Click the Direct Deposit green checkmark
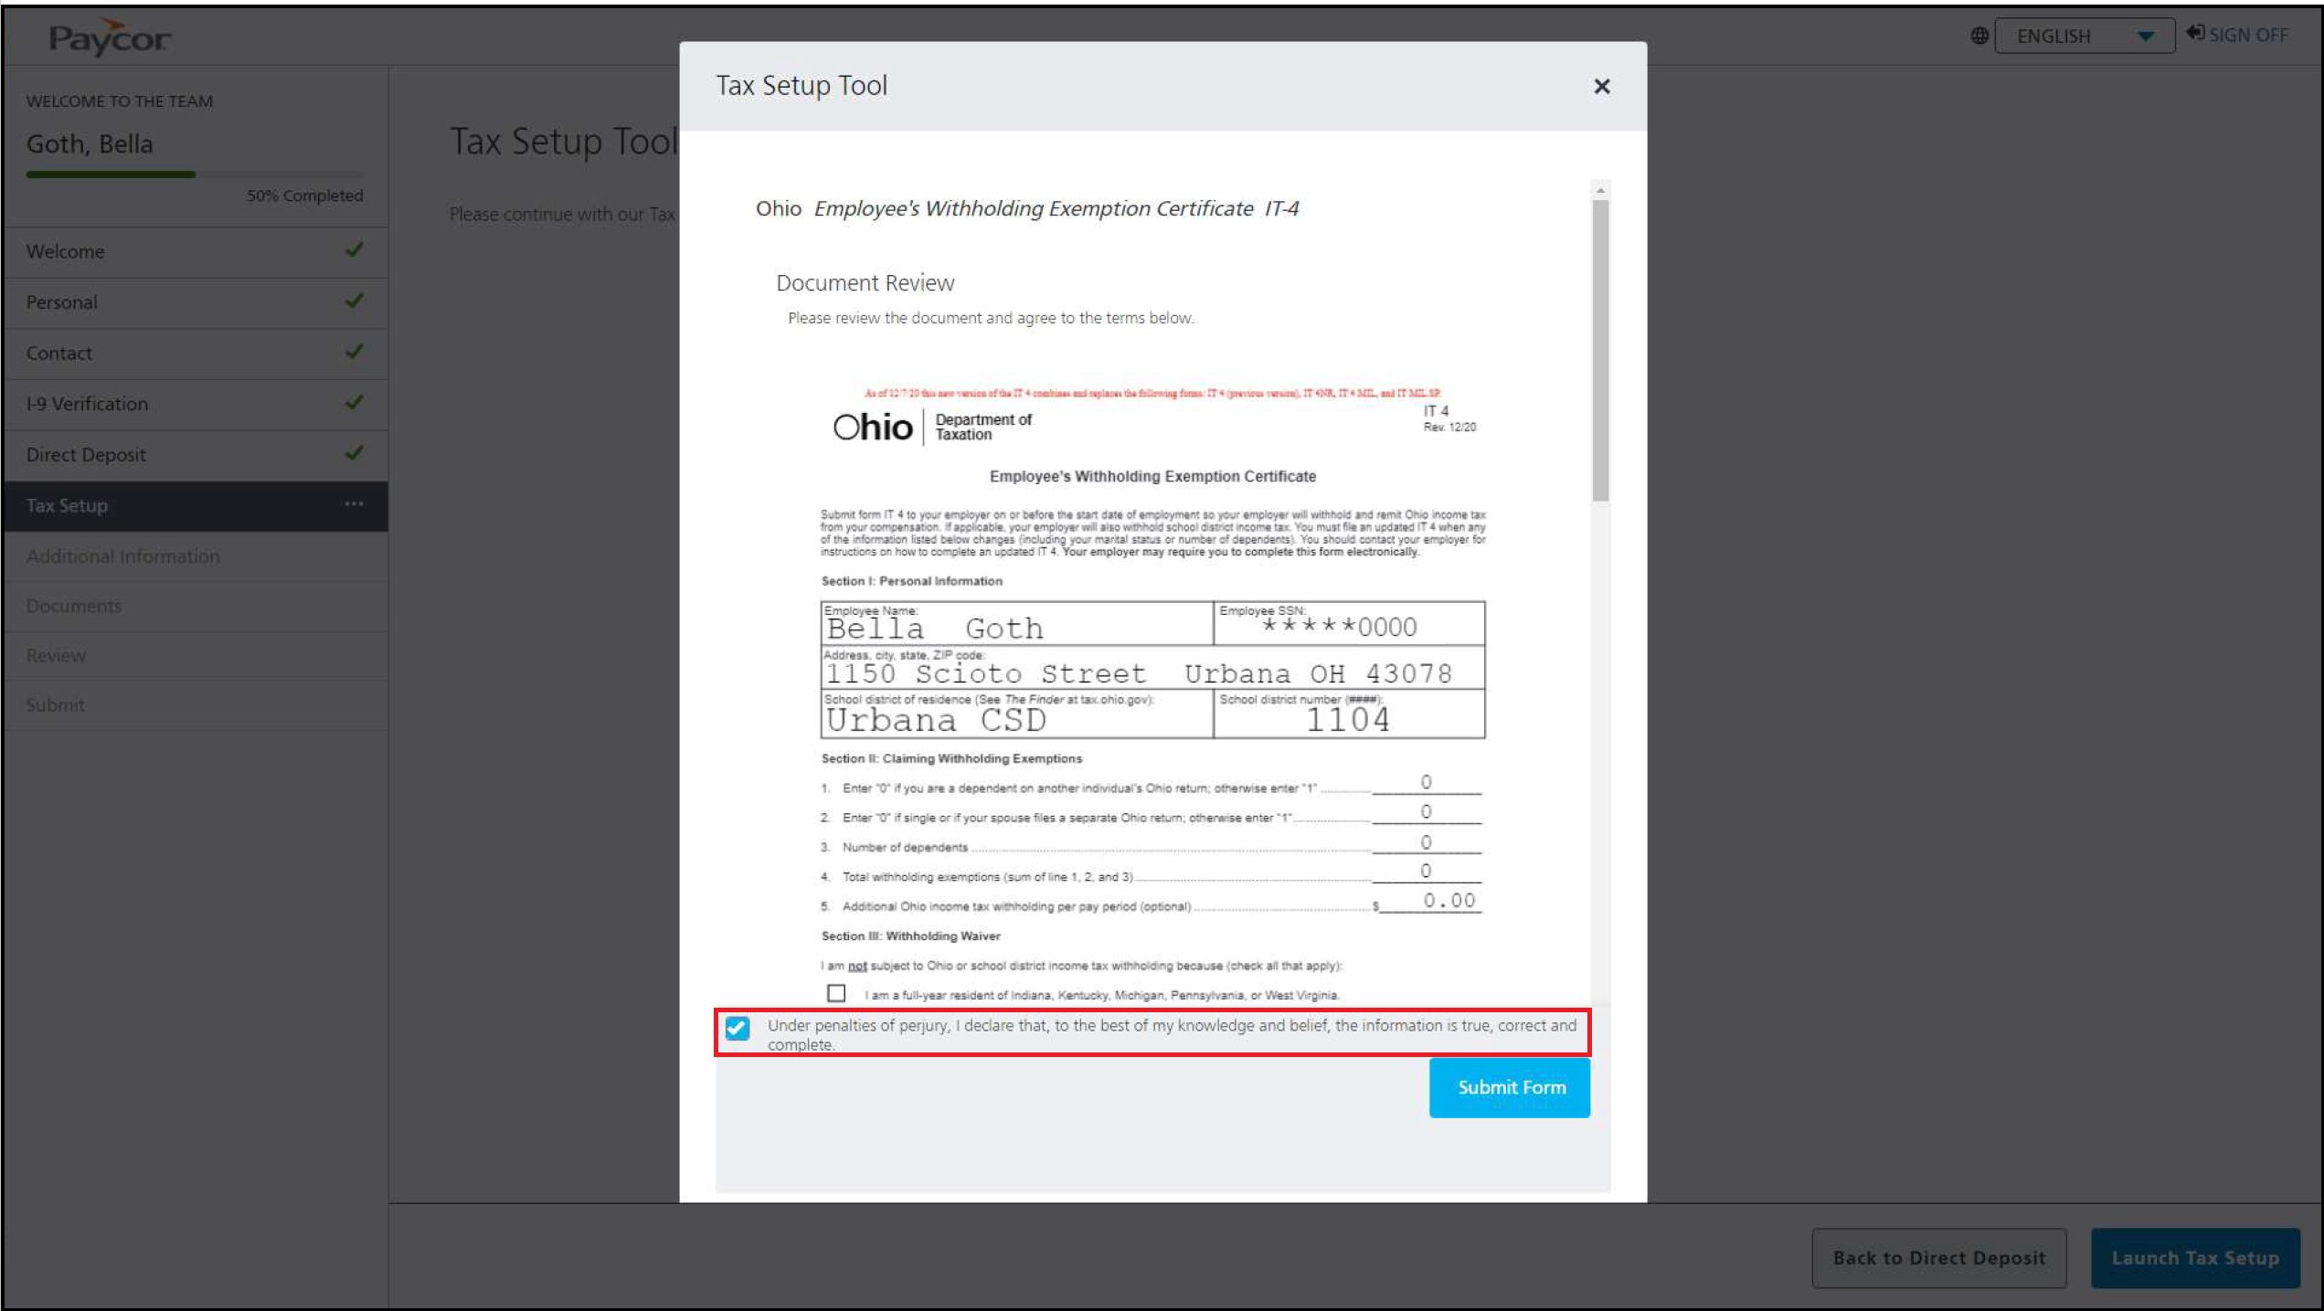 point(355,453)
